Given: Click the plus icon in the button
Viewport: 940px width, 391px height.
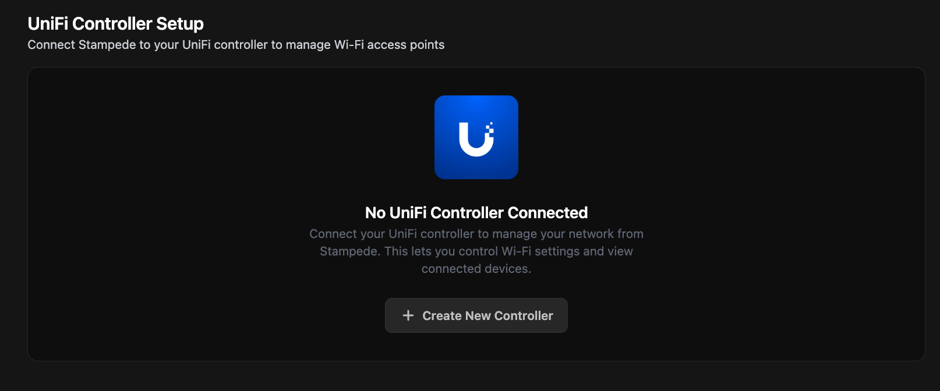Looking at the screenshot, I should (x=408, y=315).
